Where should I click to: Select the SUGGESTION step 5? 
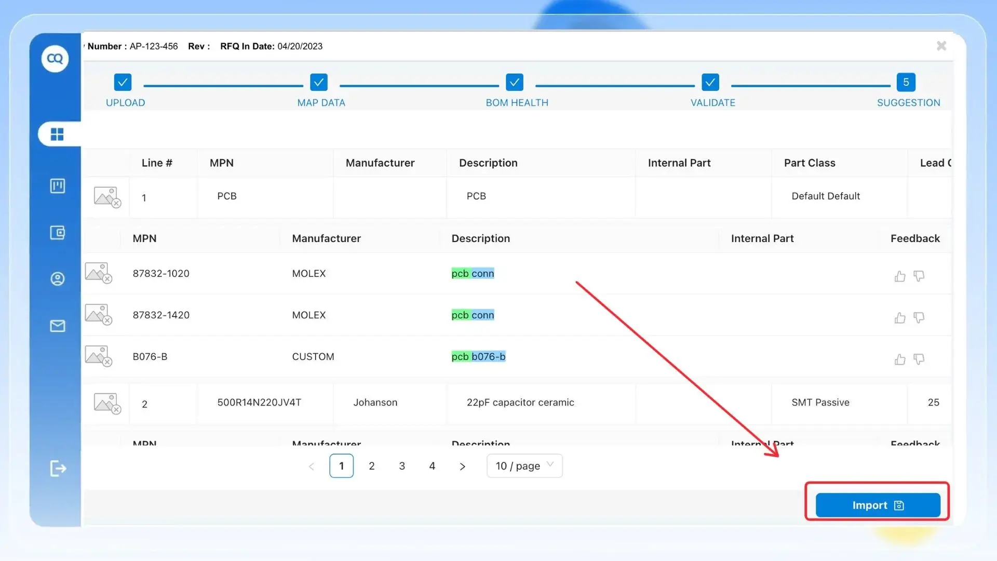click(x=906, y=82)
